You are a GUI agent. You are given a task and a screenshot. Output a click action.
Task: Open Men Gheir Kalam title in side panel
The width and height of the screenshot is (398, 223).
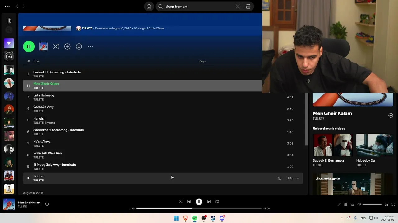pyautogui.click(x=332, y=113)
